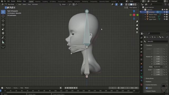
Task: Open rotation Mode Quaternion dropdown
Action: [158, 67]
